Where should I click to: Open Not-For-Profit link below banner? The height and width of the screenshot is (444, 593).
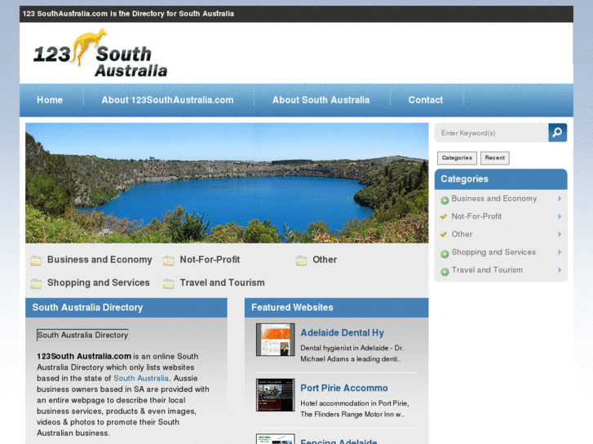[x=210, y=260]
